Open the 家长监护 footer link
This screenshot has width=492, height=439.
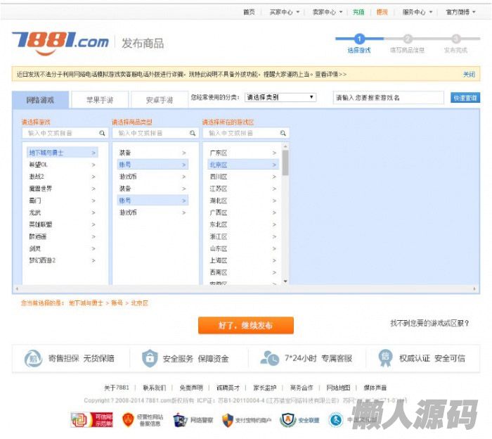coord(264,388)
